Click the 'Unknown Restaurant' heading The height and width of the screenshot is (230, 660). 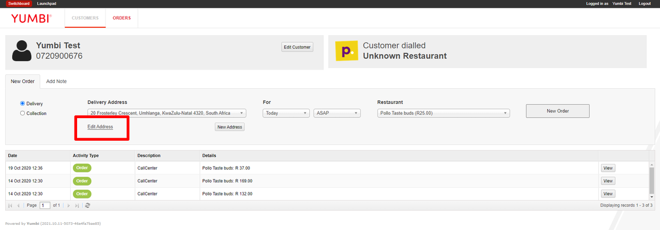click(404, 56)
